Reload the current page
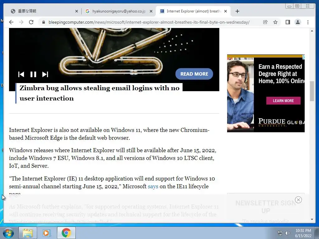Screen dimensions: 319x239 click(x=31, y=22)
